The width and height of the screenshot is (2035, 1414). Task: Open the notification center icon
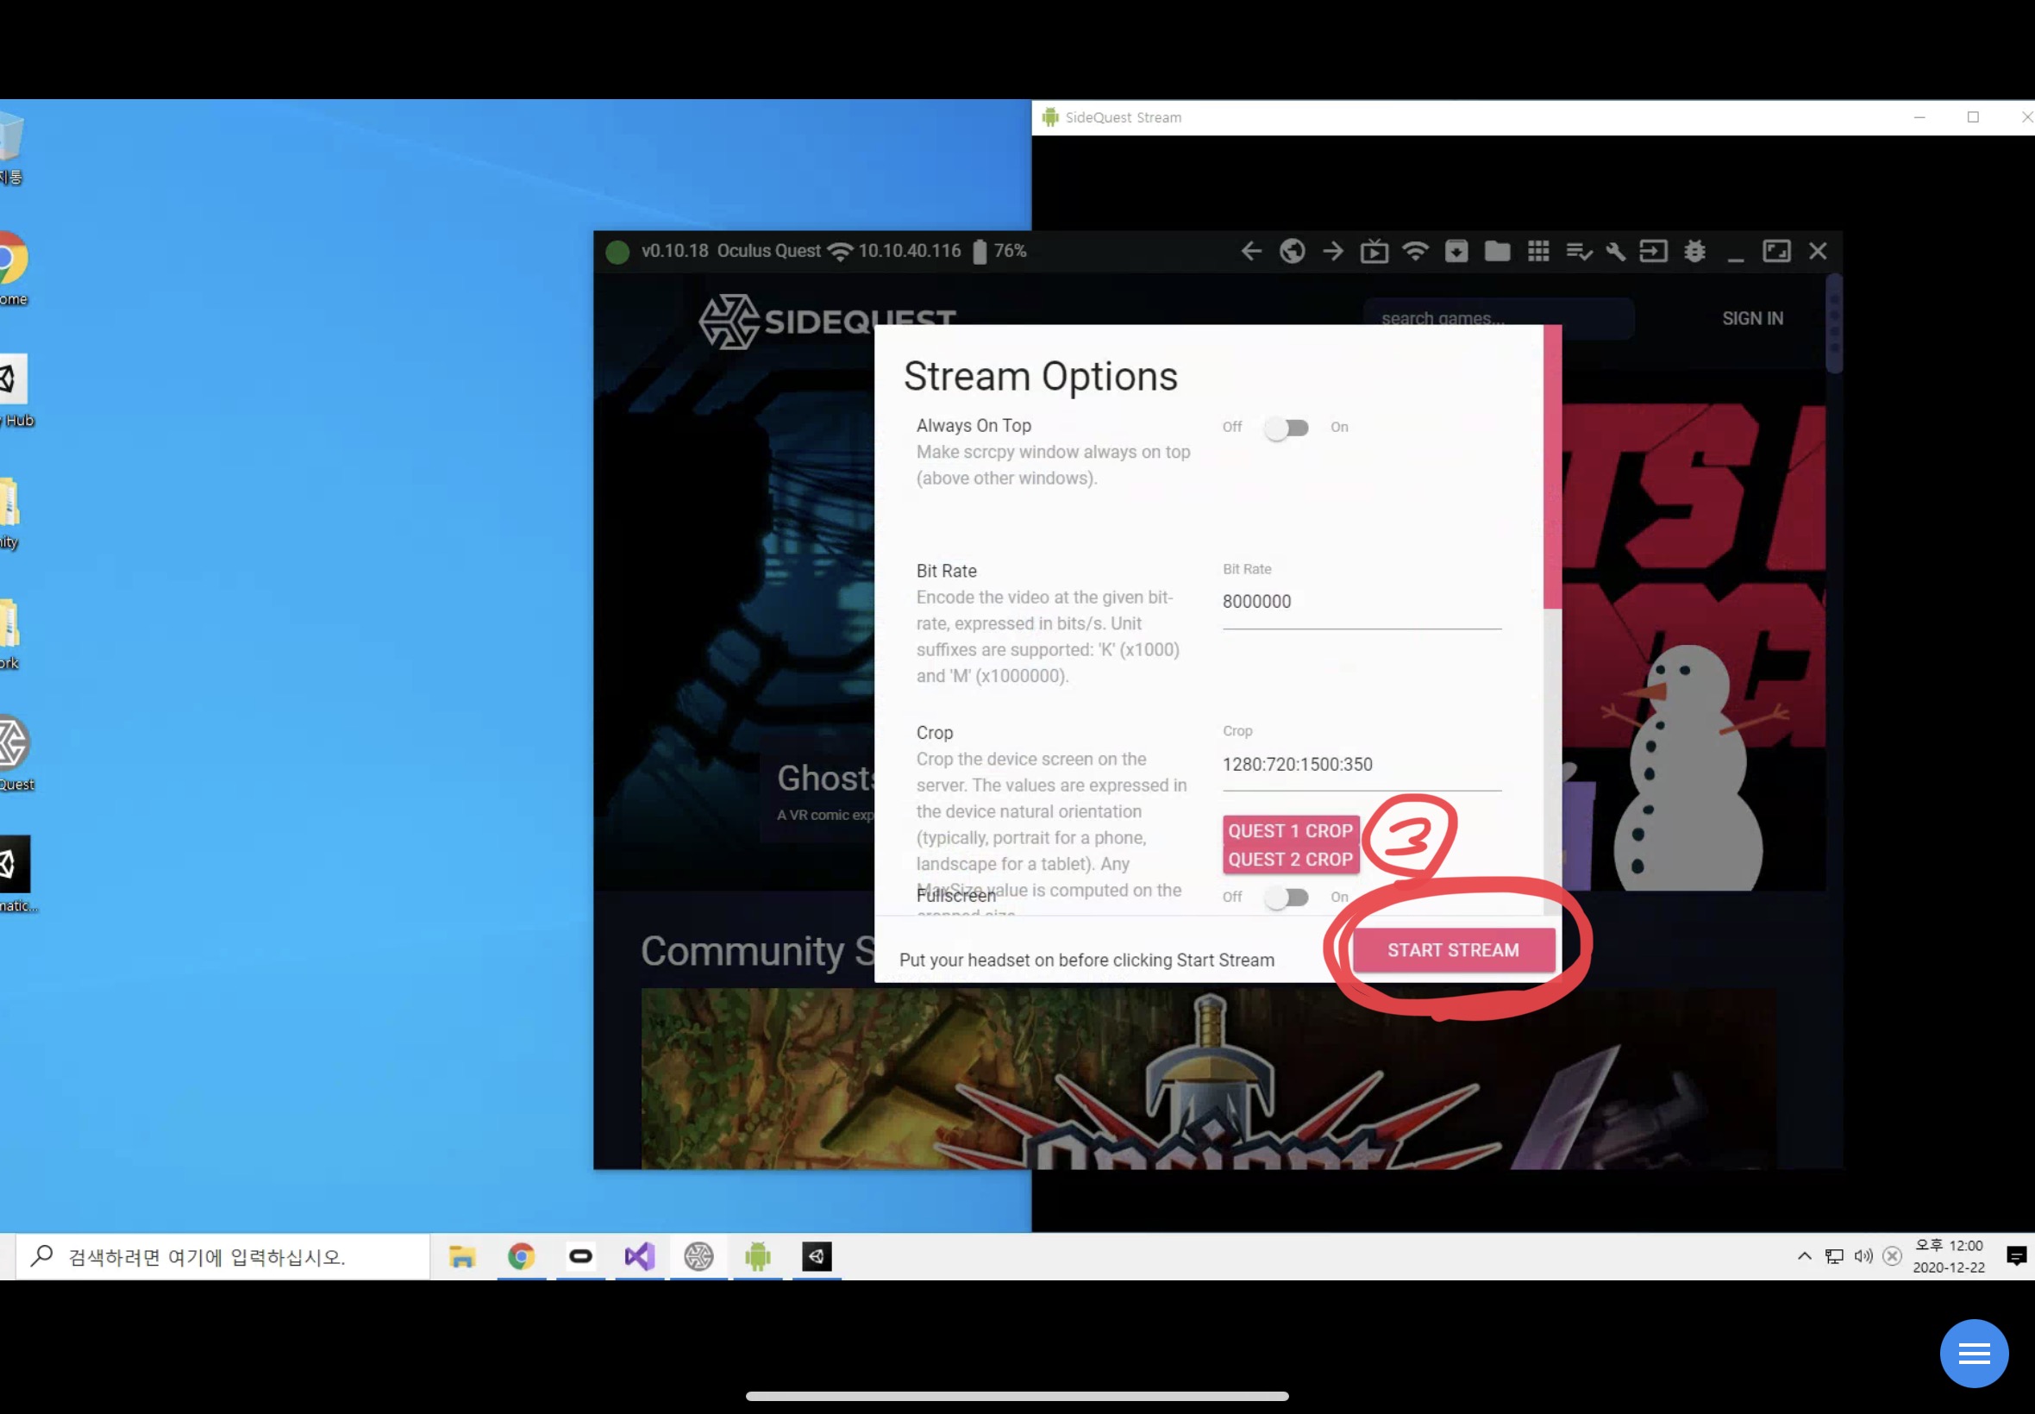2016,1256
